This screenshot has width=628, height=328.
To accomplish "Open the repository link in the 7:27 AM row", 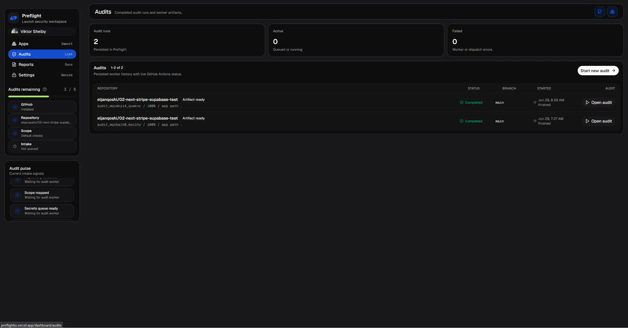I will [137, 118].
